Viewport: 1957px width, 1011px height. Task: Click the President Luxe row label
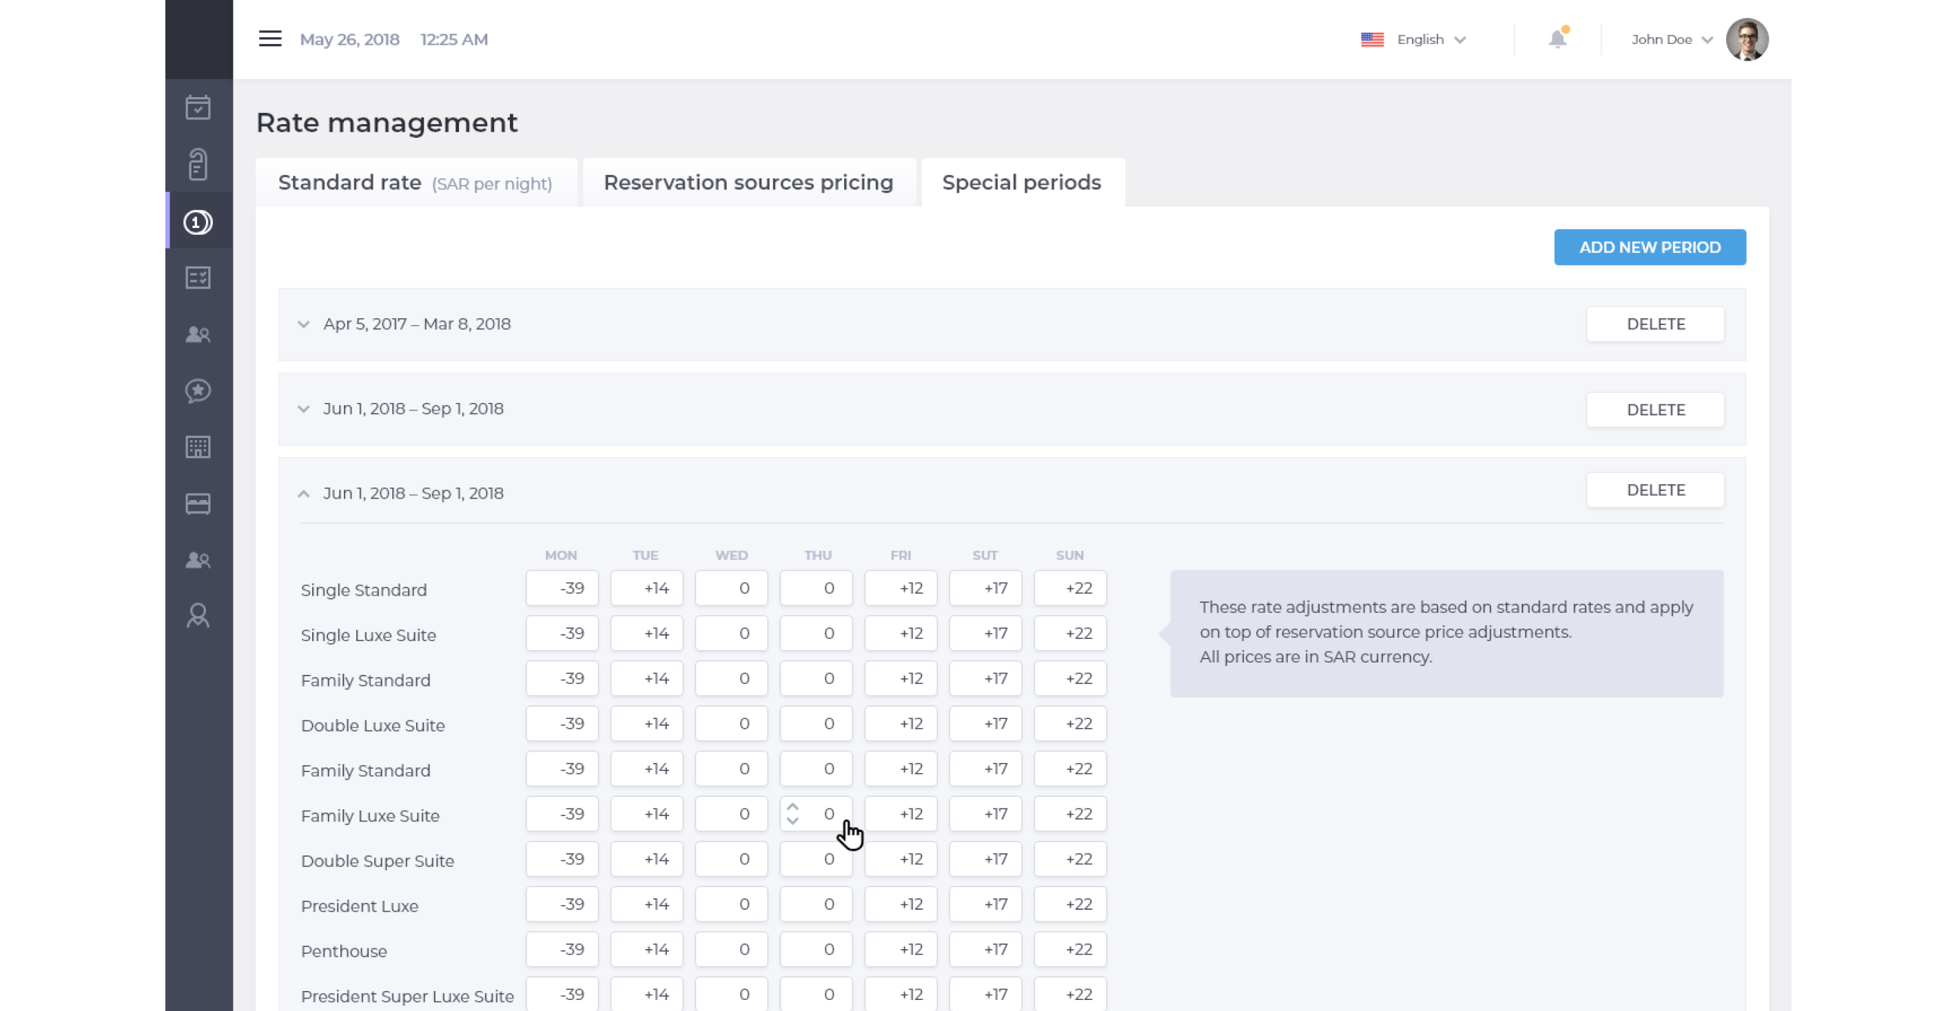tap(359, 906)
